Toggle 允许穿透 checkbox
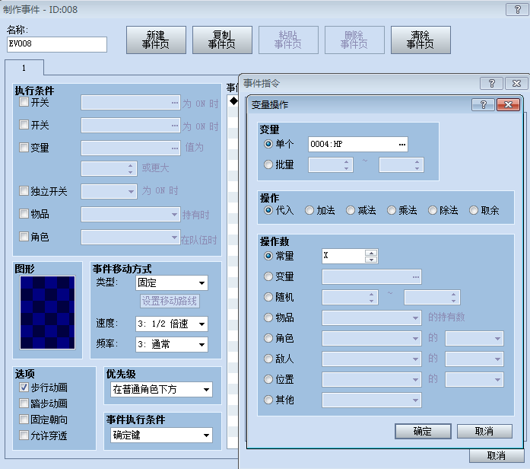This screenshot has height=469, width=530. 24,435
